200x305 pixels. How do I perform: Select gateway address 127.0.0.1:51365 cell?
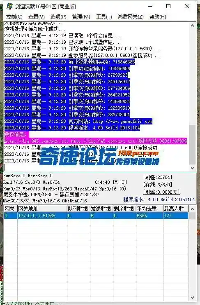pos(42,216)
